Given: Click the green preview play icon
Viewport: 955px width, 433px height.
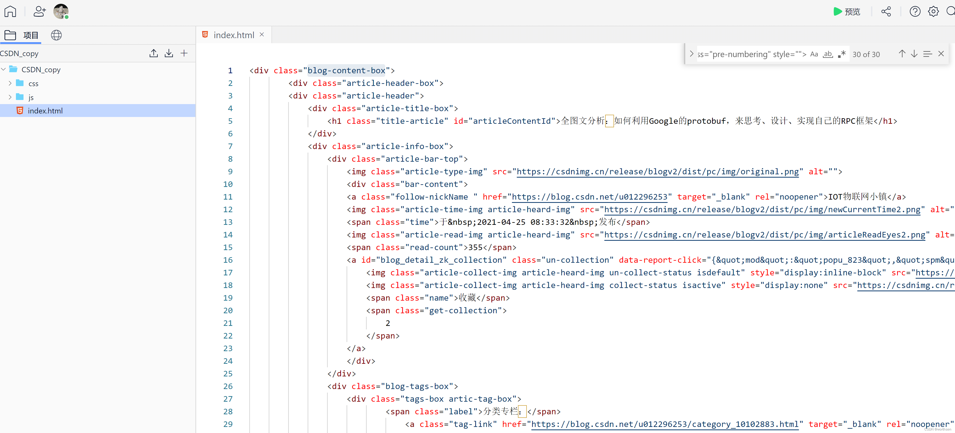Looking at the screenshot, I should 837,11.
